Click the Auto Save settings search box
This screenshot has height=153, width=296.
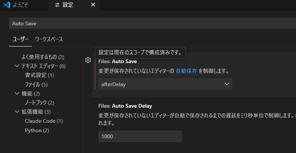152,23
